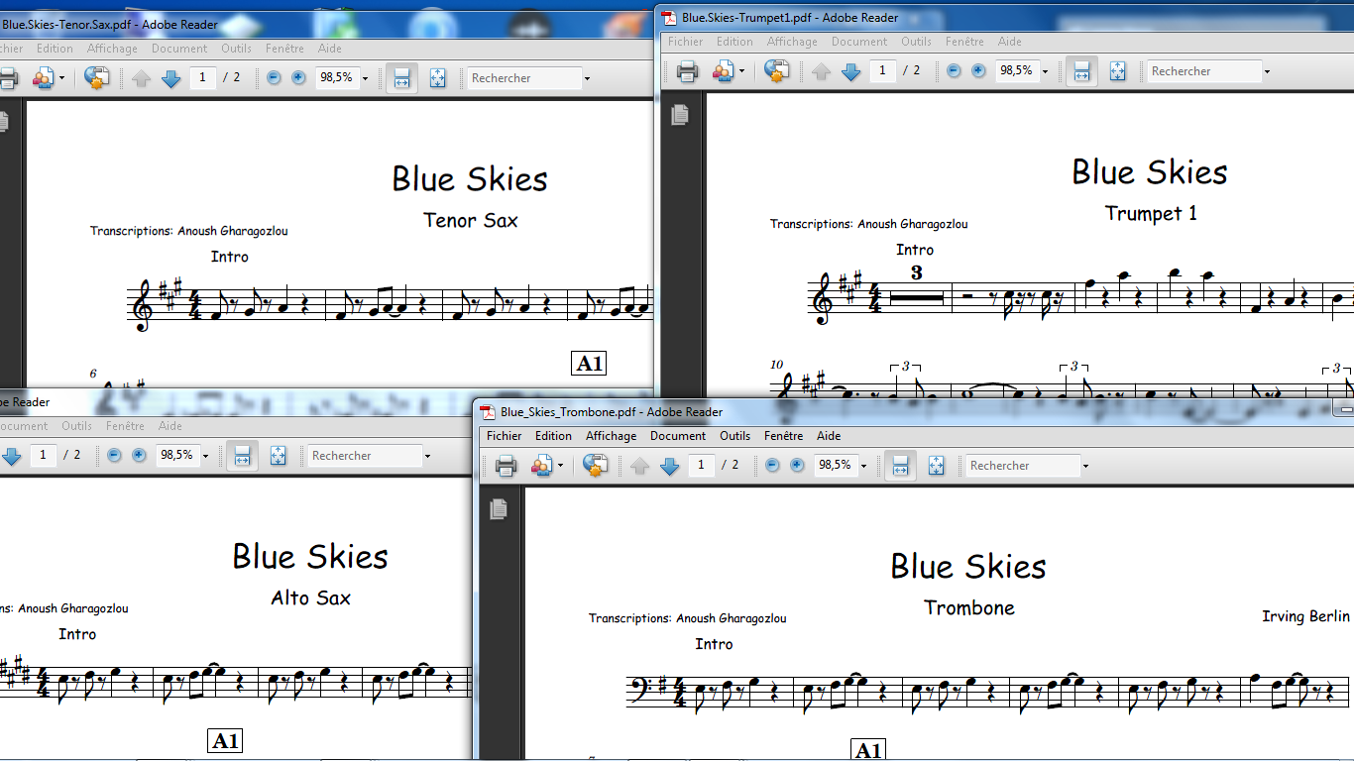1354x761 pixels.
Task: Go to next page in Alto Sax window
Action: point(11,457)
